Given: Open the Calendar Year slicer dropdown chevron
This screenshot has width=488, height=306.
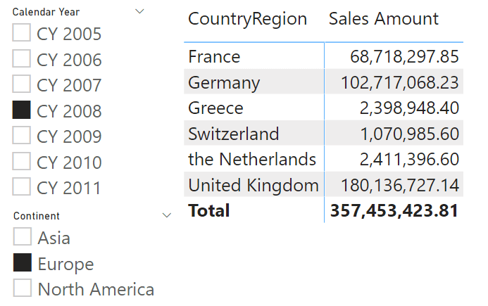Looking at the screenshot, I should (x=139, y=11).
